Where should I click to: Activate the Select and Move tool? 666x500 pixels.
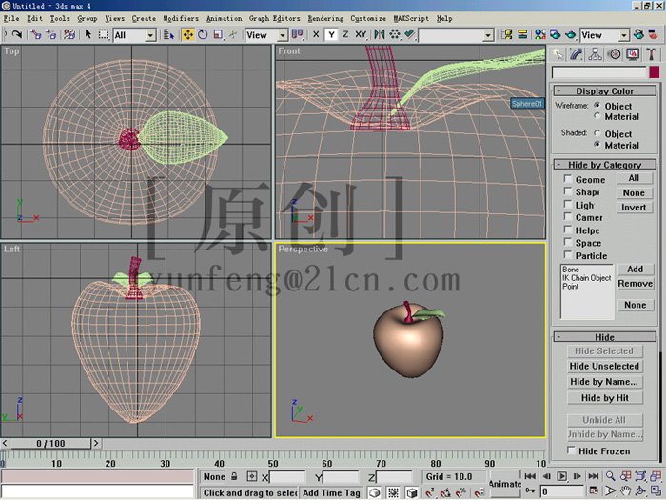[x=187, y=34]
